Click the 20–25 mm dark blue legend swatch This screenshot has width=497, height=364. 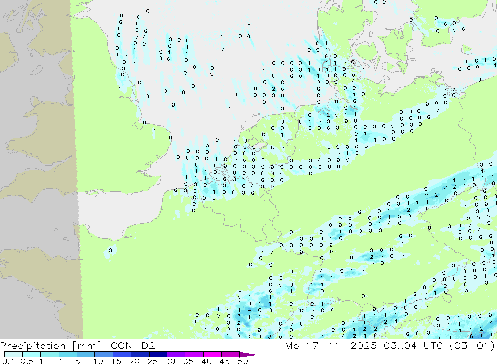pyautogui.click(x=140, y=354)
